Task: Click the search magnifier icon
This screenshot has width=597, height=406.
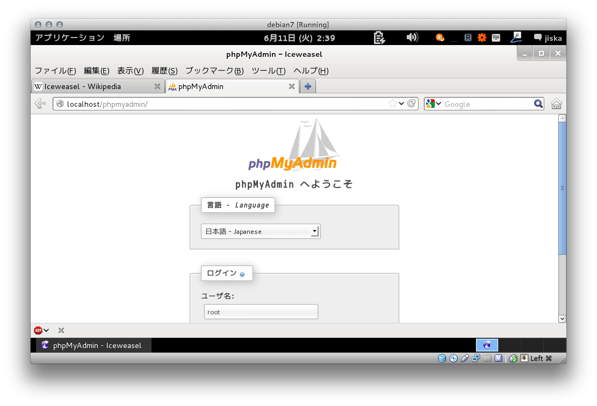Action: point(538,104)
